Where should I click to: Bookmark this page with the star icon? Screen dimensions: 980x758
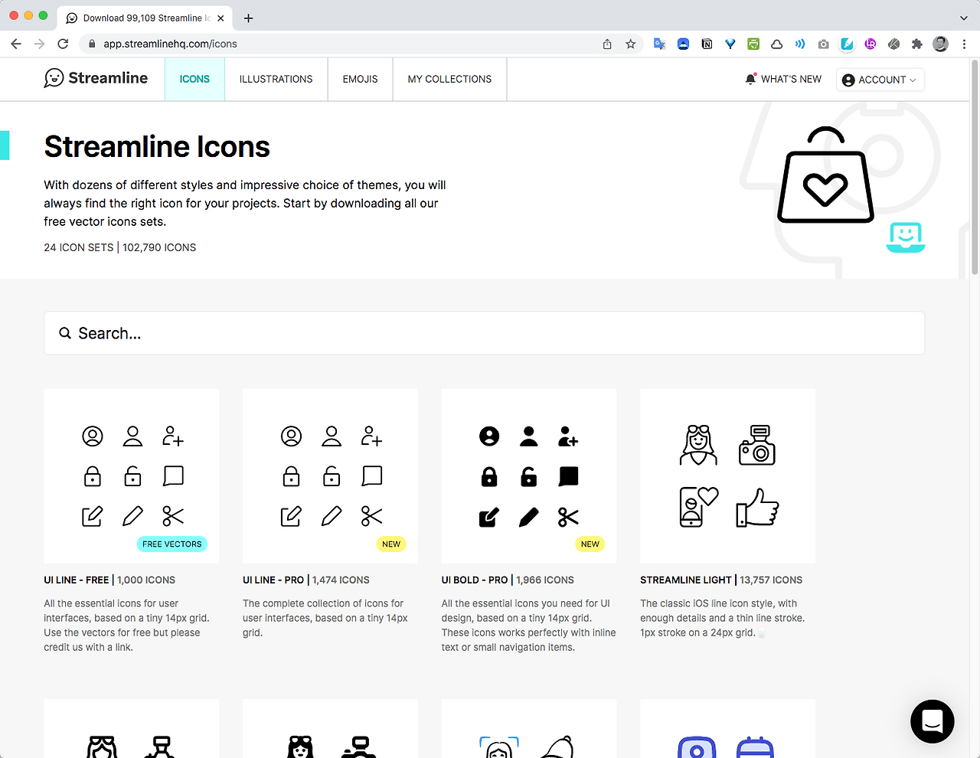pyautogui.click(x=631, y=44)
